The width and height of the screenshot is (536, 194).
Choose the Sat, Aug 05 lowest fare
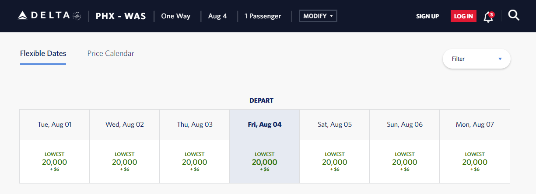click(335, 162)
